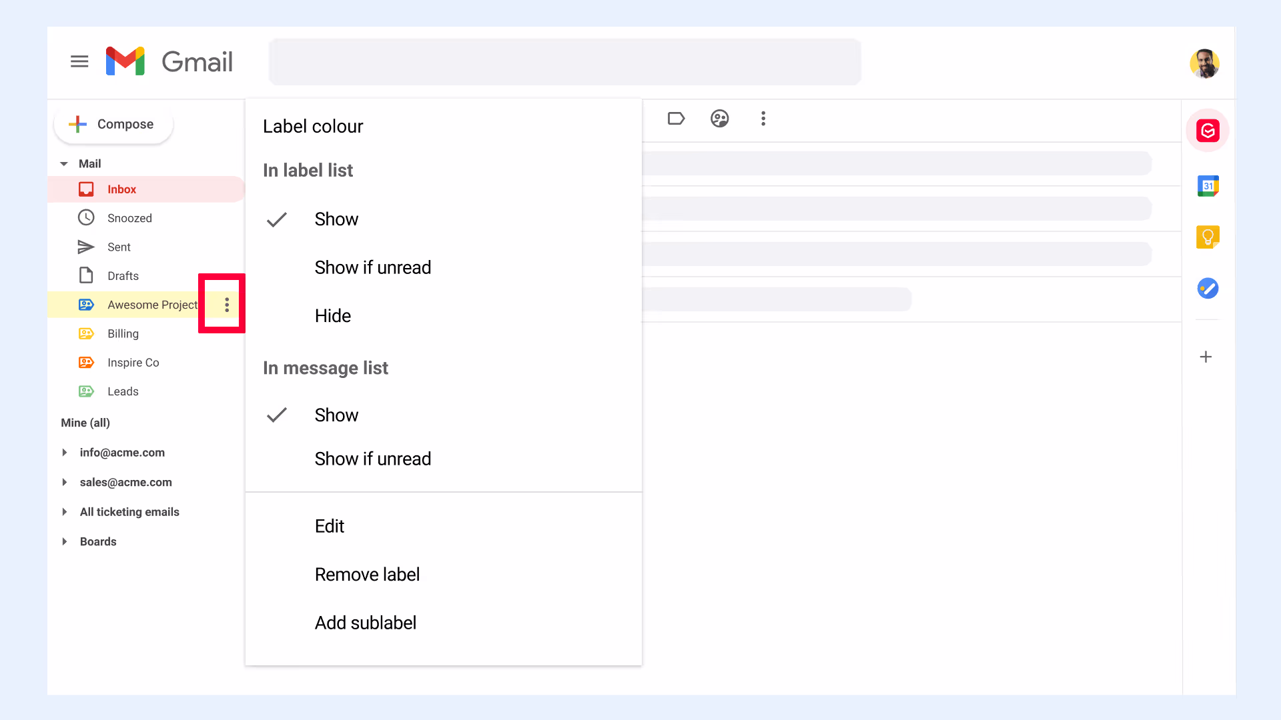Open info@acme.com shared inbox

point(122,453)
